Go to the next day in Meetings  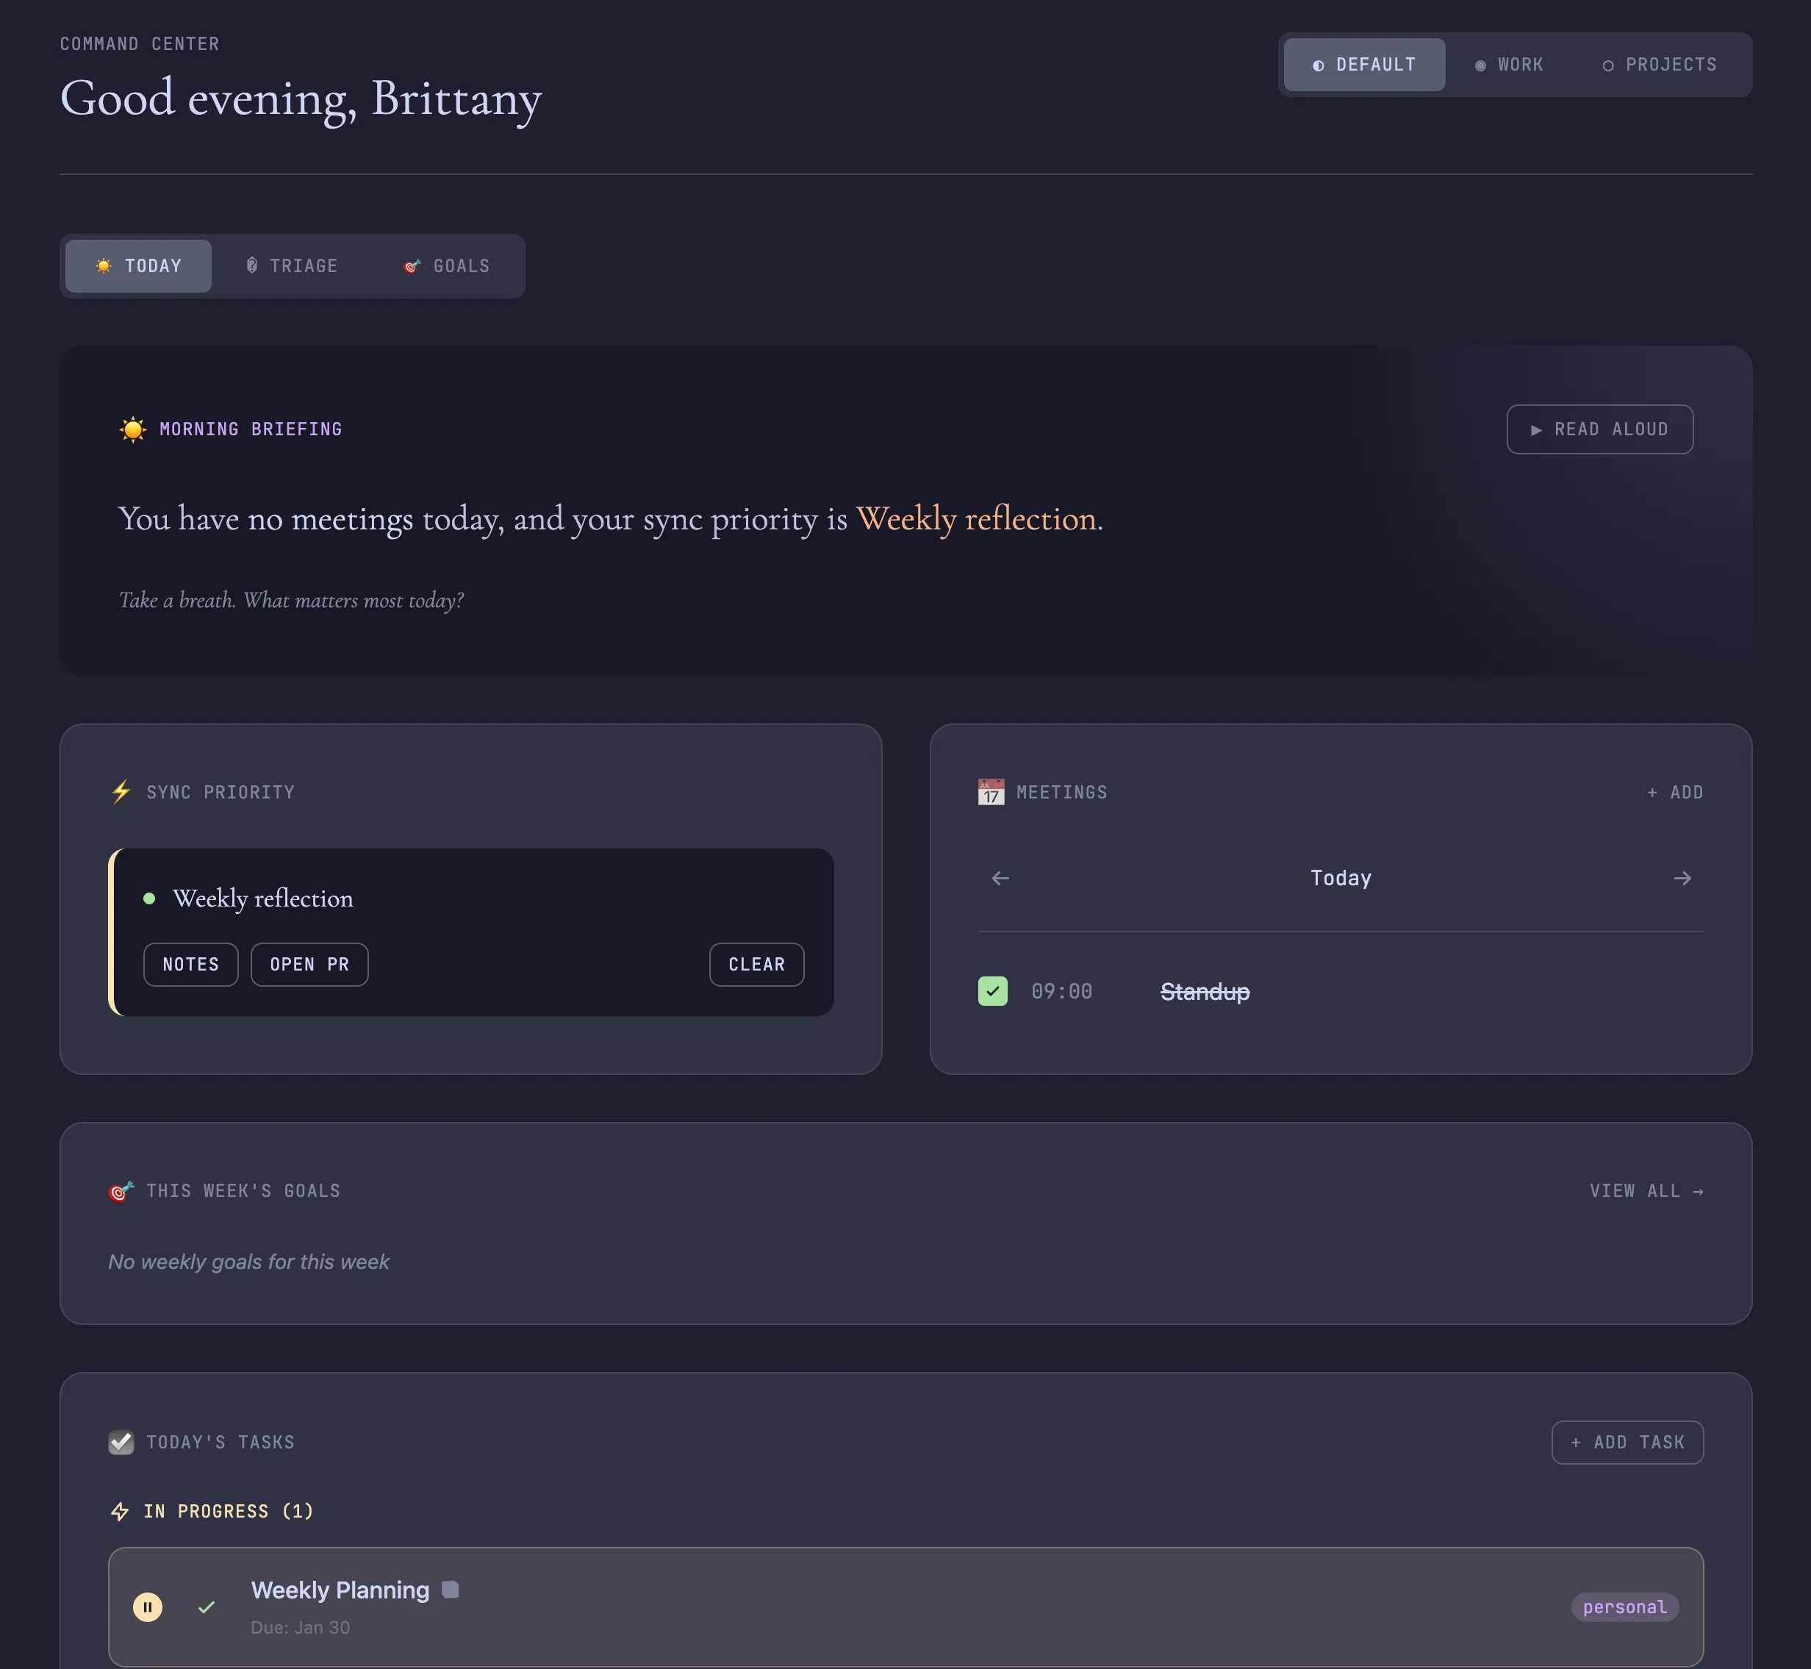(1682, 878)
